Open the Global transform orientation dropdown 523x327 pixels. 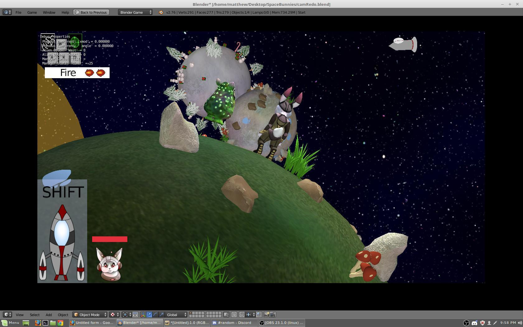(x=176, y=315)
